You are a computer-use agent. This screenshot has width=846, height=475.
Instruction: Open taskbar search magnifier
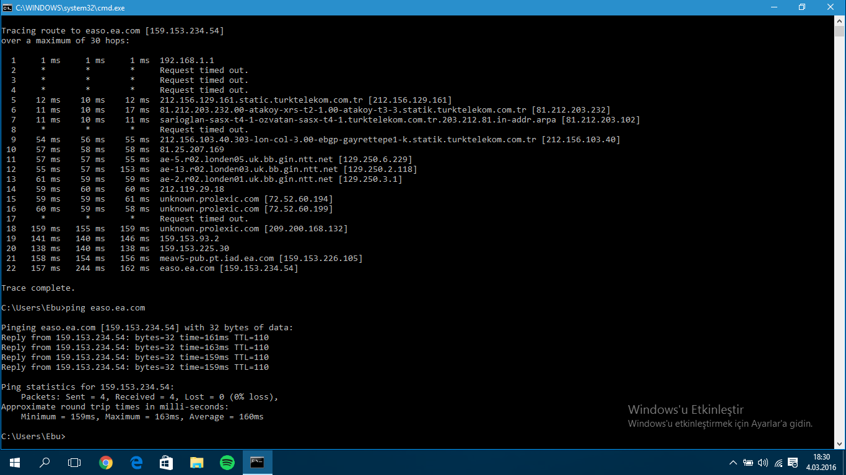coord(45,463)
